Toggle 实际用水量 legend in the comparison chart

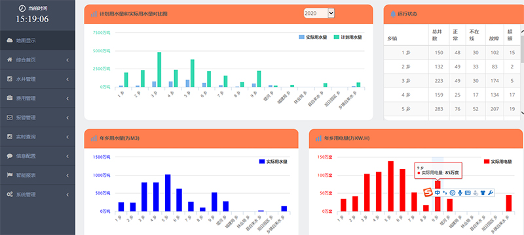click(x=313, y=38)
